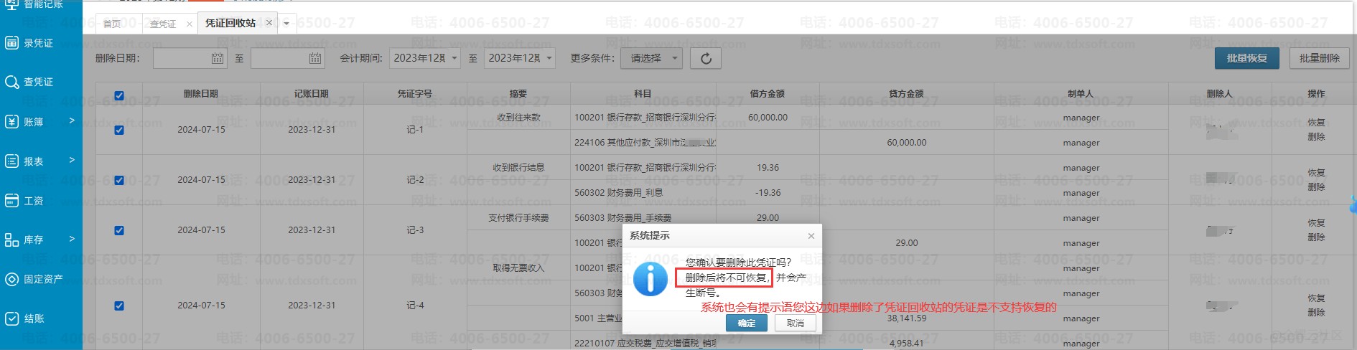This screenshot has height=350, width=1357.
Task: Close the 系统提示 dialog with ×
Action: (x=811, y=236)
